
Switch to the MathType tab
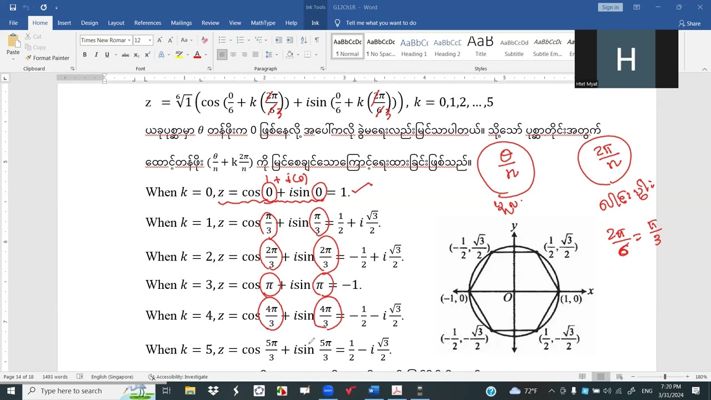tap(263, 23)
